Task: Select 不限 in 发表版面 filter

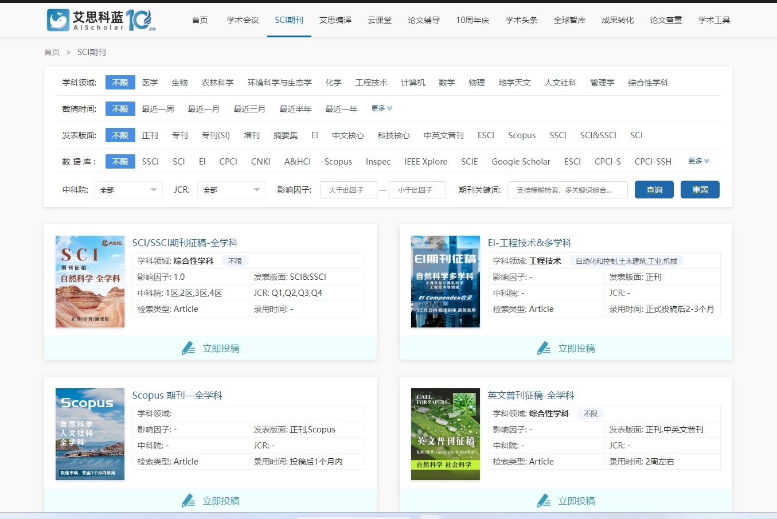Action: pyautogui.click(x=120, y=135)
